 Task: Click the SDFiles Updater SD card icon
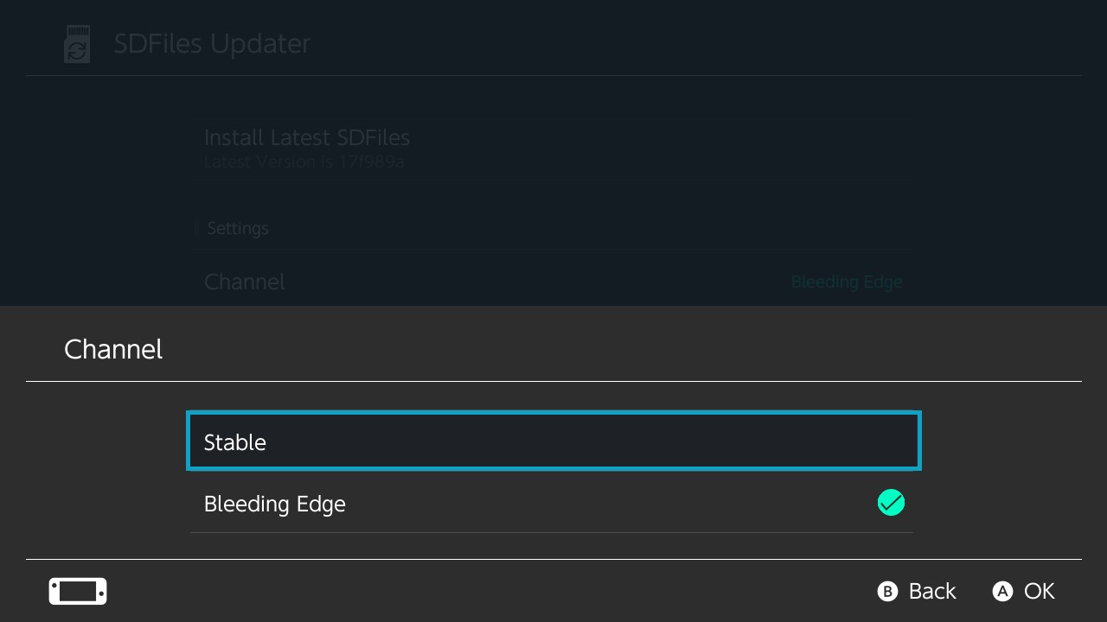point(77,44)
